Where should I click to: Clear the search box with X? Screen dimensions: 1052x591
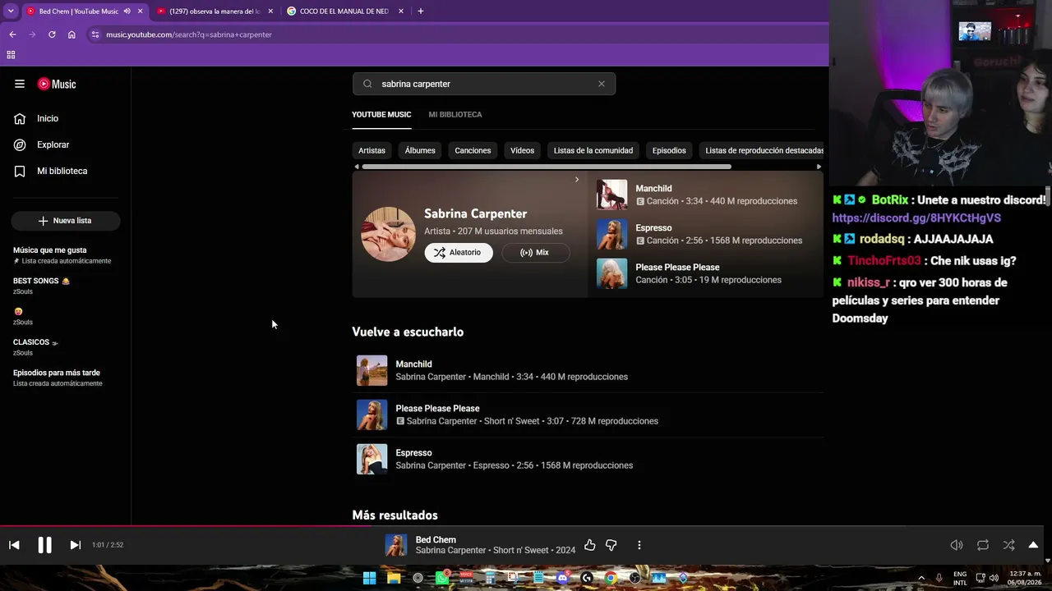[602, 84]
